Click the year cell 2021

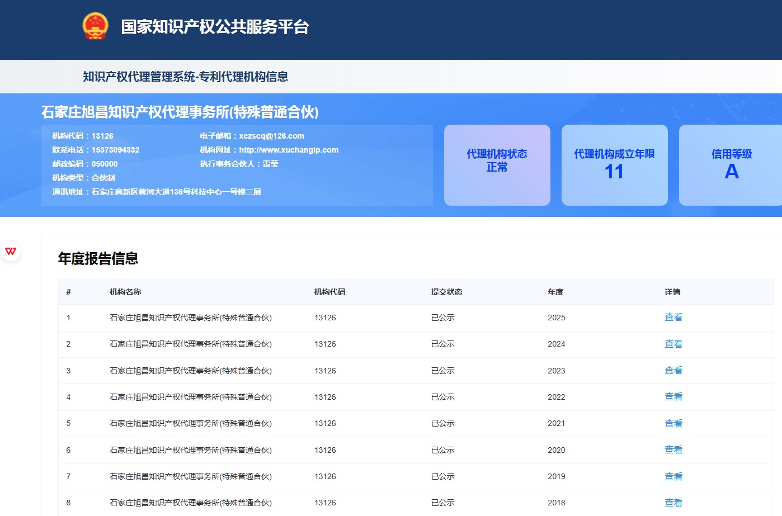(557, 424)
